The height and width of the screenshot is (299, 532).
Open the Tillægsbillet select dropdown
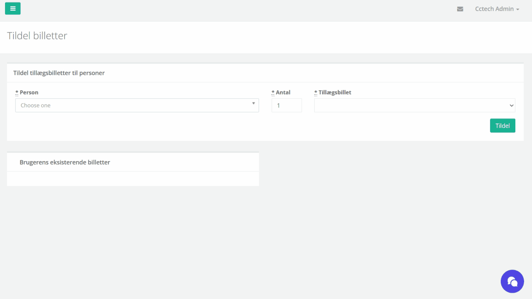tap(415, 105)
